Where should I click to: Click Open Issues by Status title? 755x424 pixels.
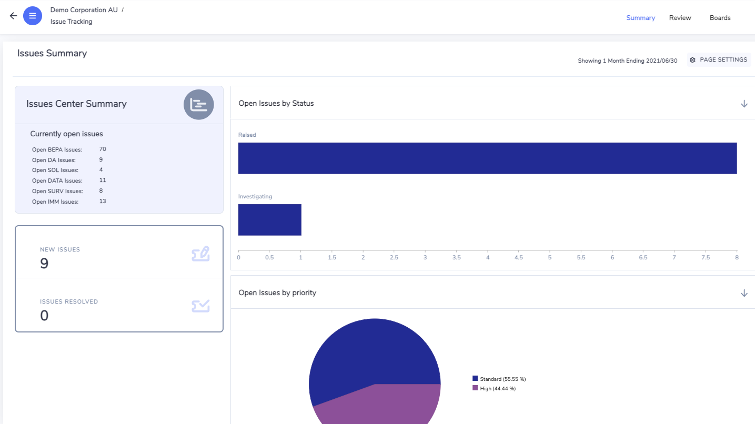point(276,104)
